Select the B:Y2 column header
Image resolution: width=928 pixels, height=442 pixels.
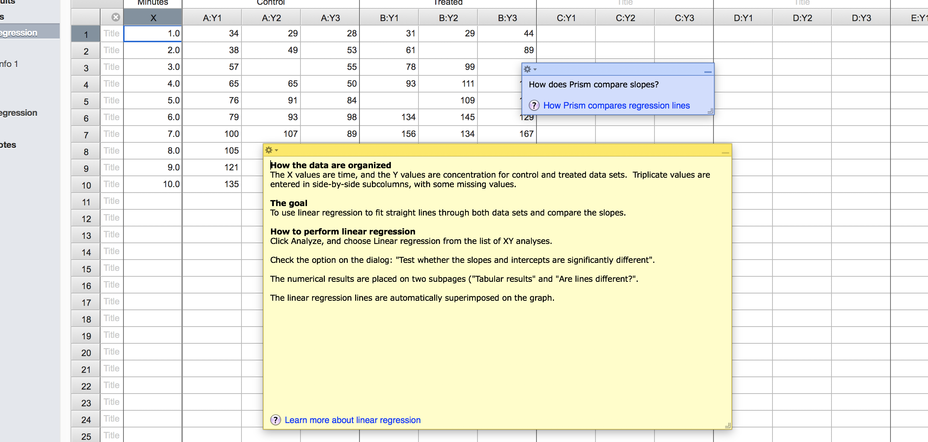(448, 17)
